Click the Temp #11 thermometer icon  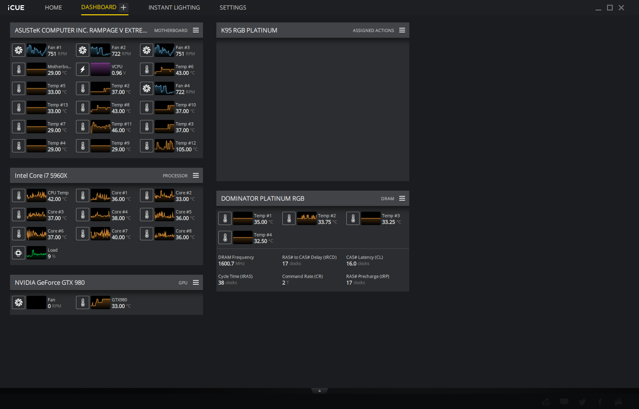coord(83,127)
